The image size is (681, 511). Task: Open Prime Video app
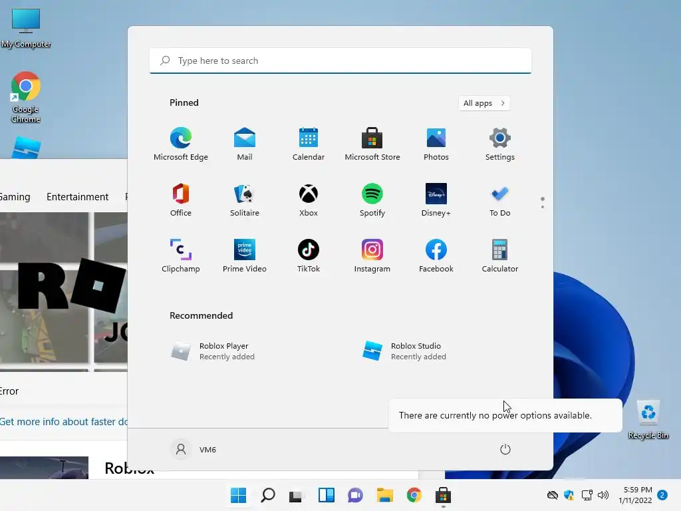point(245,256)
